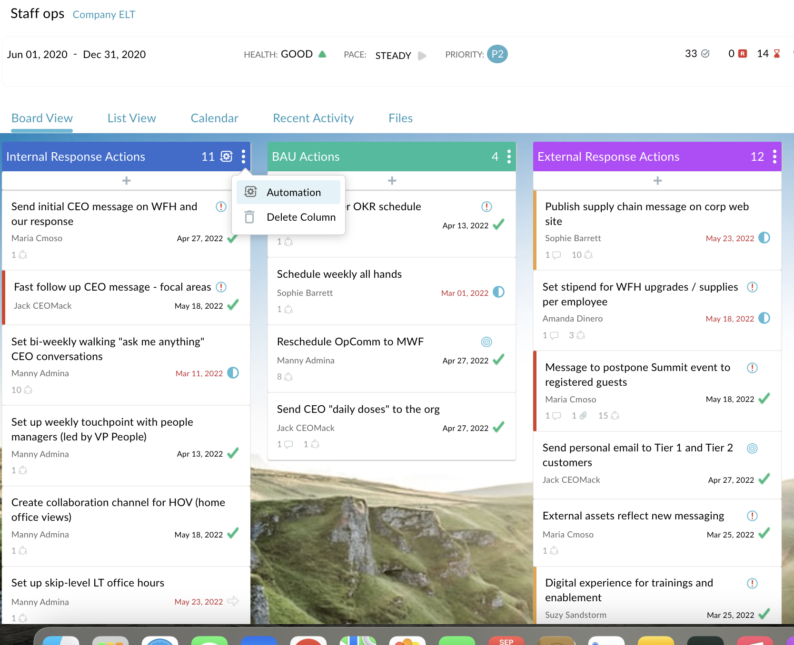Toggle completion checkmark on OKR schedule card
Screen dimensions: 794x645
point(498,225)
